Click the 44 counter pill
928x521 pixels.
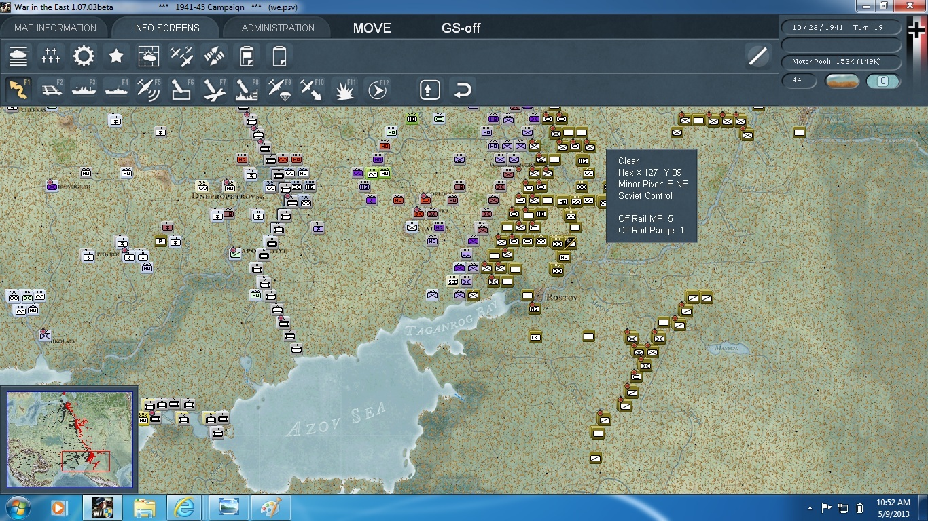(800, 81)
